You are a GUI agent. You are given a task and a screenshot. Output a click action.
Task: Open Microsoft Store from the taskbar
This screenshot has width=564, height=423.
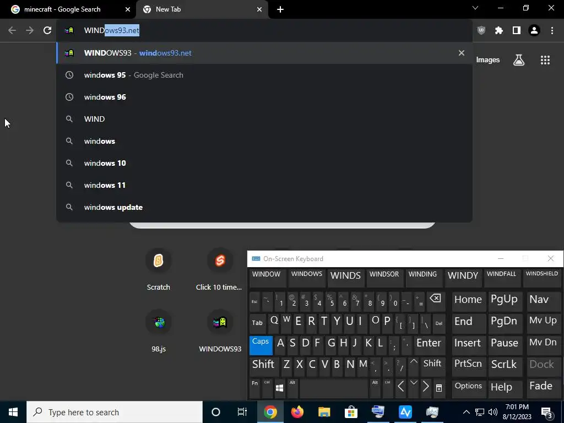[x=351, y=412]
